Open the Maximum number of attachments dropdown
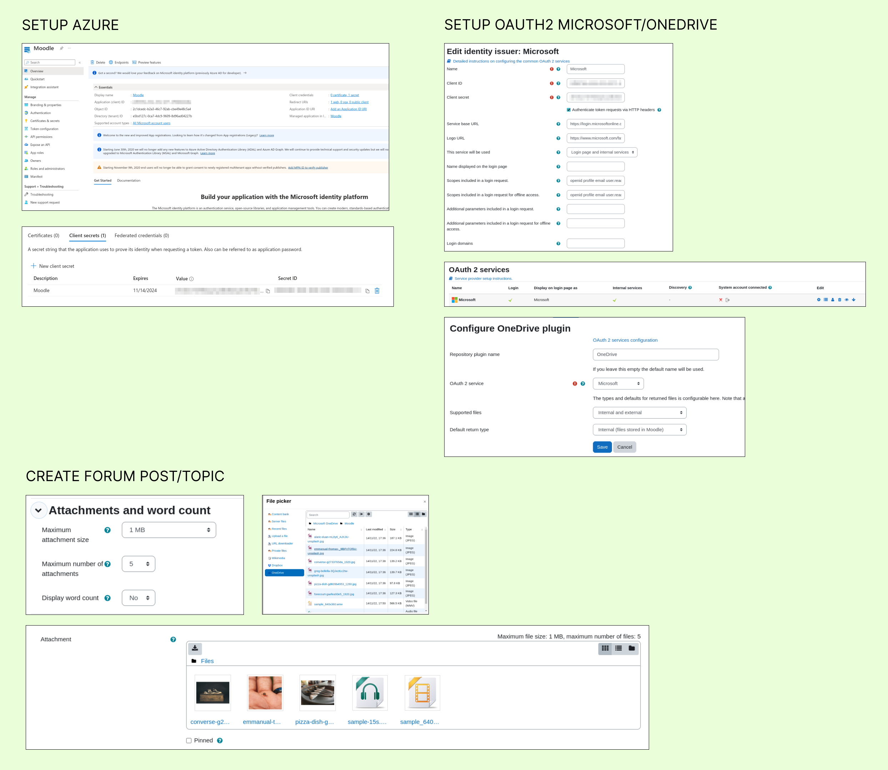 138,564
